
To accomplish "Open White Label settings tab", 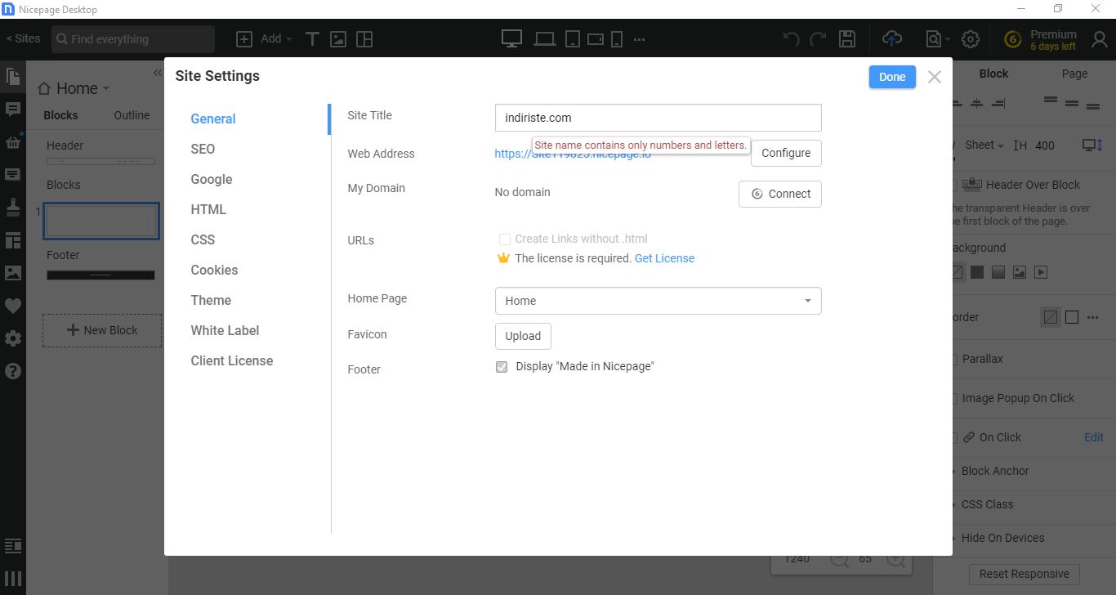I will click(x=225, y=331).
